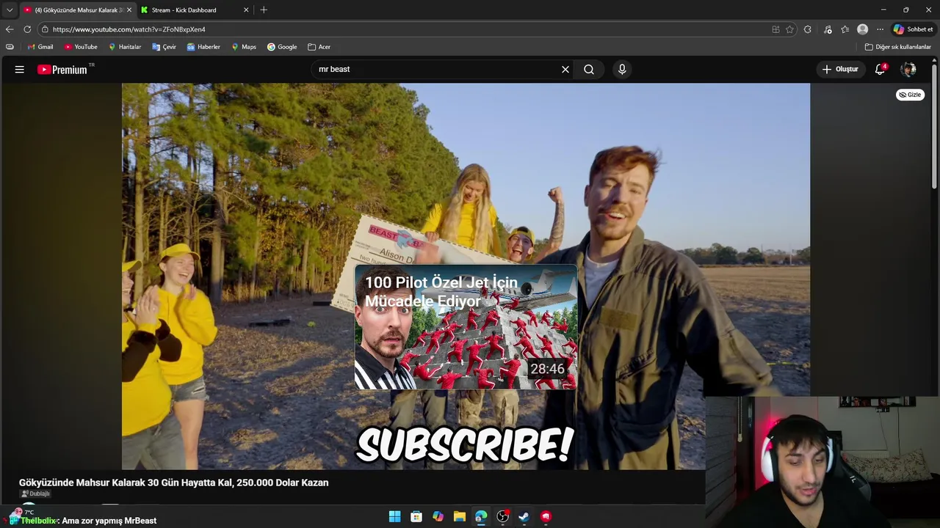Open Gmail bookmark
Image resolution: width=940 pixels, height=528 pixels.
tap(40, 47)
